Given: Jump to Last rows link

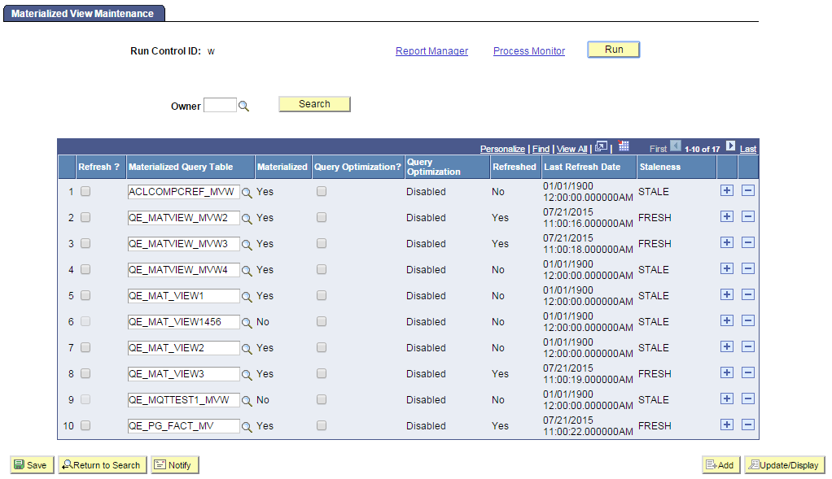Looking at the screenshot, I should (x=748, y=150).
